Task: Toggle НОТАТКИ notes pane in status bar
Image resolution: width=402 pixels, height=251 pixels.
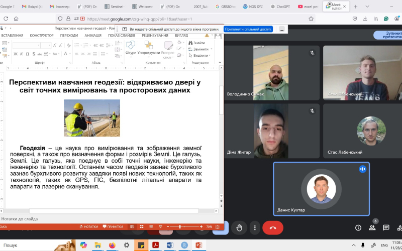Action: (89, 227)
